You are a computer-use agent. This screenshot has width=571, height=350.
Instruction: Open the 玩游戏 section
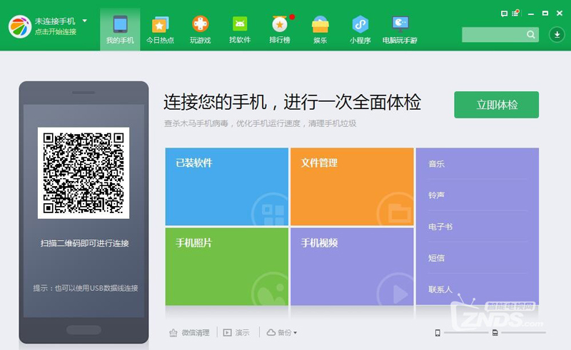click(x=200, y=29)
